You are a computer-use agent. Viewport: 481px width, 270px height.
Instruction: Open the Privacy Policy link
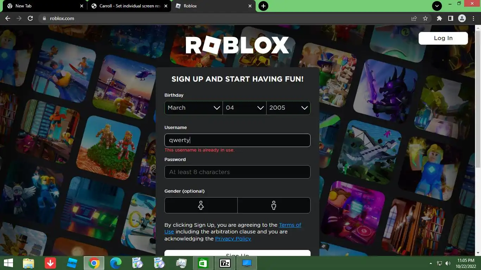click(233, 239)
